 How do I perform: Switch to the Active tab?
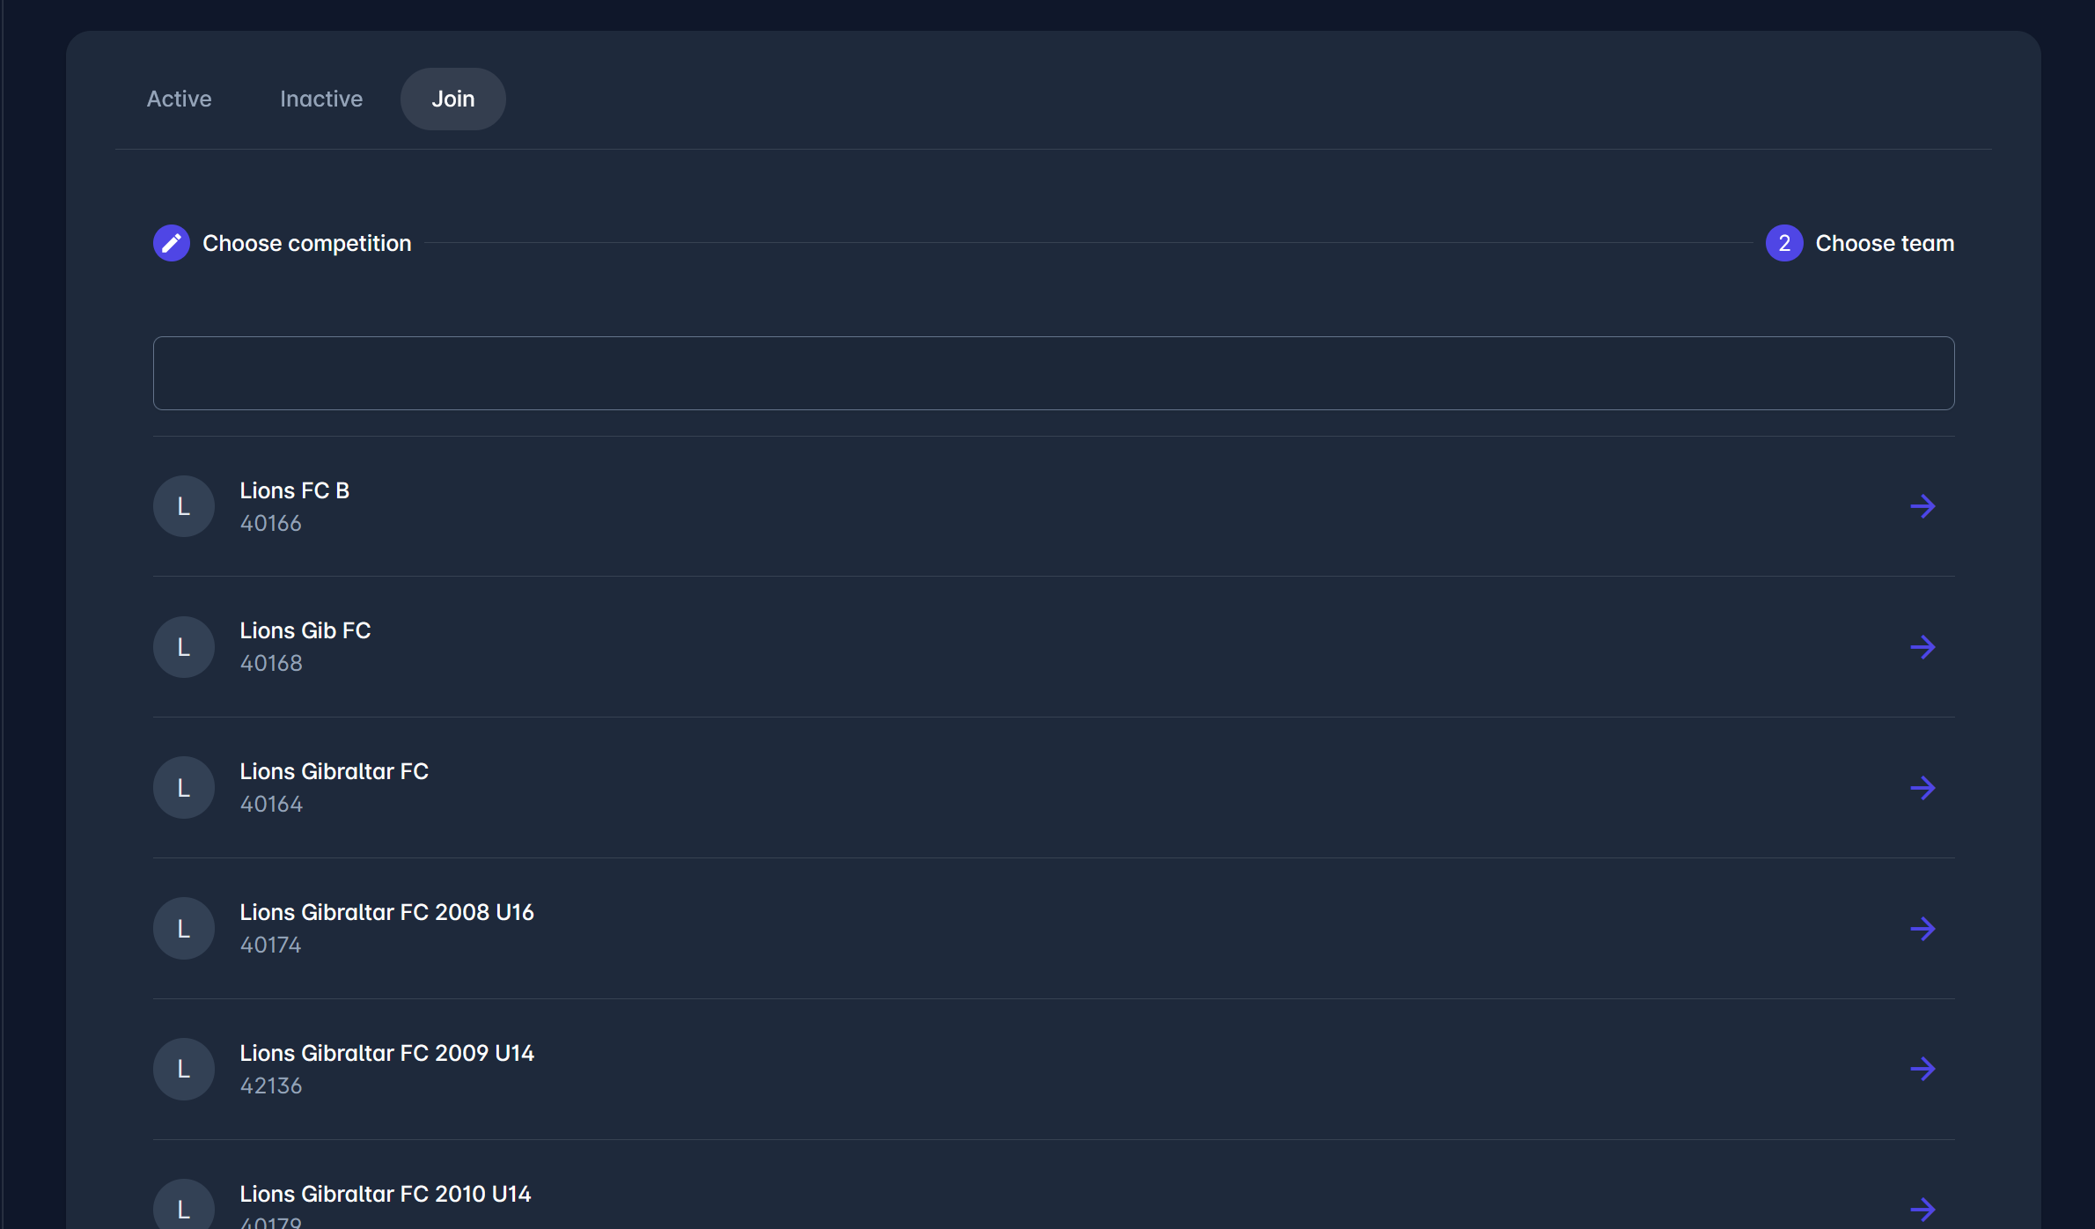click(x=179, y=99)
